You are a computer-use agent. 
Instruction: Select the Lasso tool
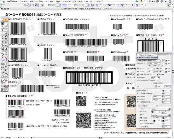[6, 27]
